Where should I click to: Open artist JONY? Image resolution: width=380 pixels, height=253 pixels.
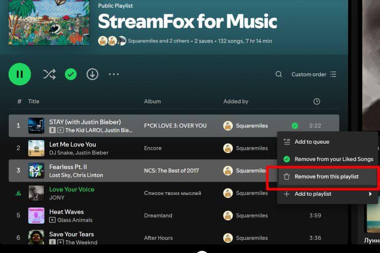pyautogui.click(x=57, y=197)
